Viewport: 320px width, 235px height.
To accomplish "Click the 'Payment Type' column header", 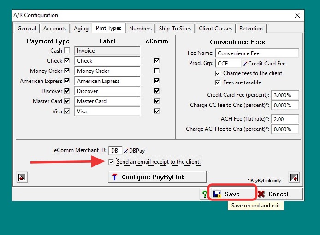I will pos(48,41).
